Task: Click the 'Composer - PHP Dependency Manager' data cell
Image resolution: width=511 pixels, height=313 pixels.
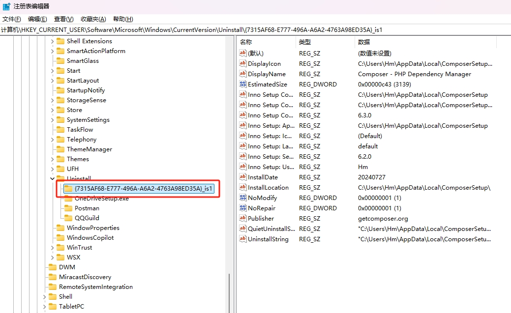Action: (415, 74)
